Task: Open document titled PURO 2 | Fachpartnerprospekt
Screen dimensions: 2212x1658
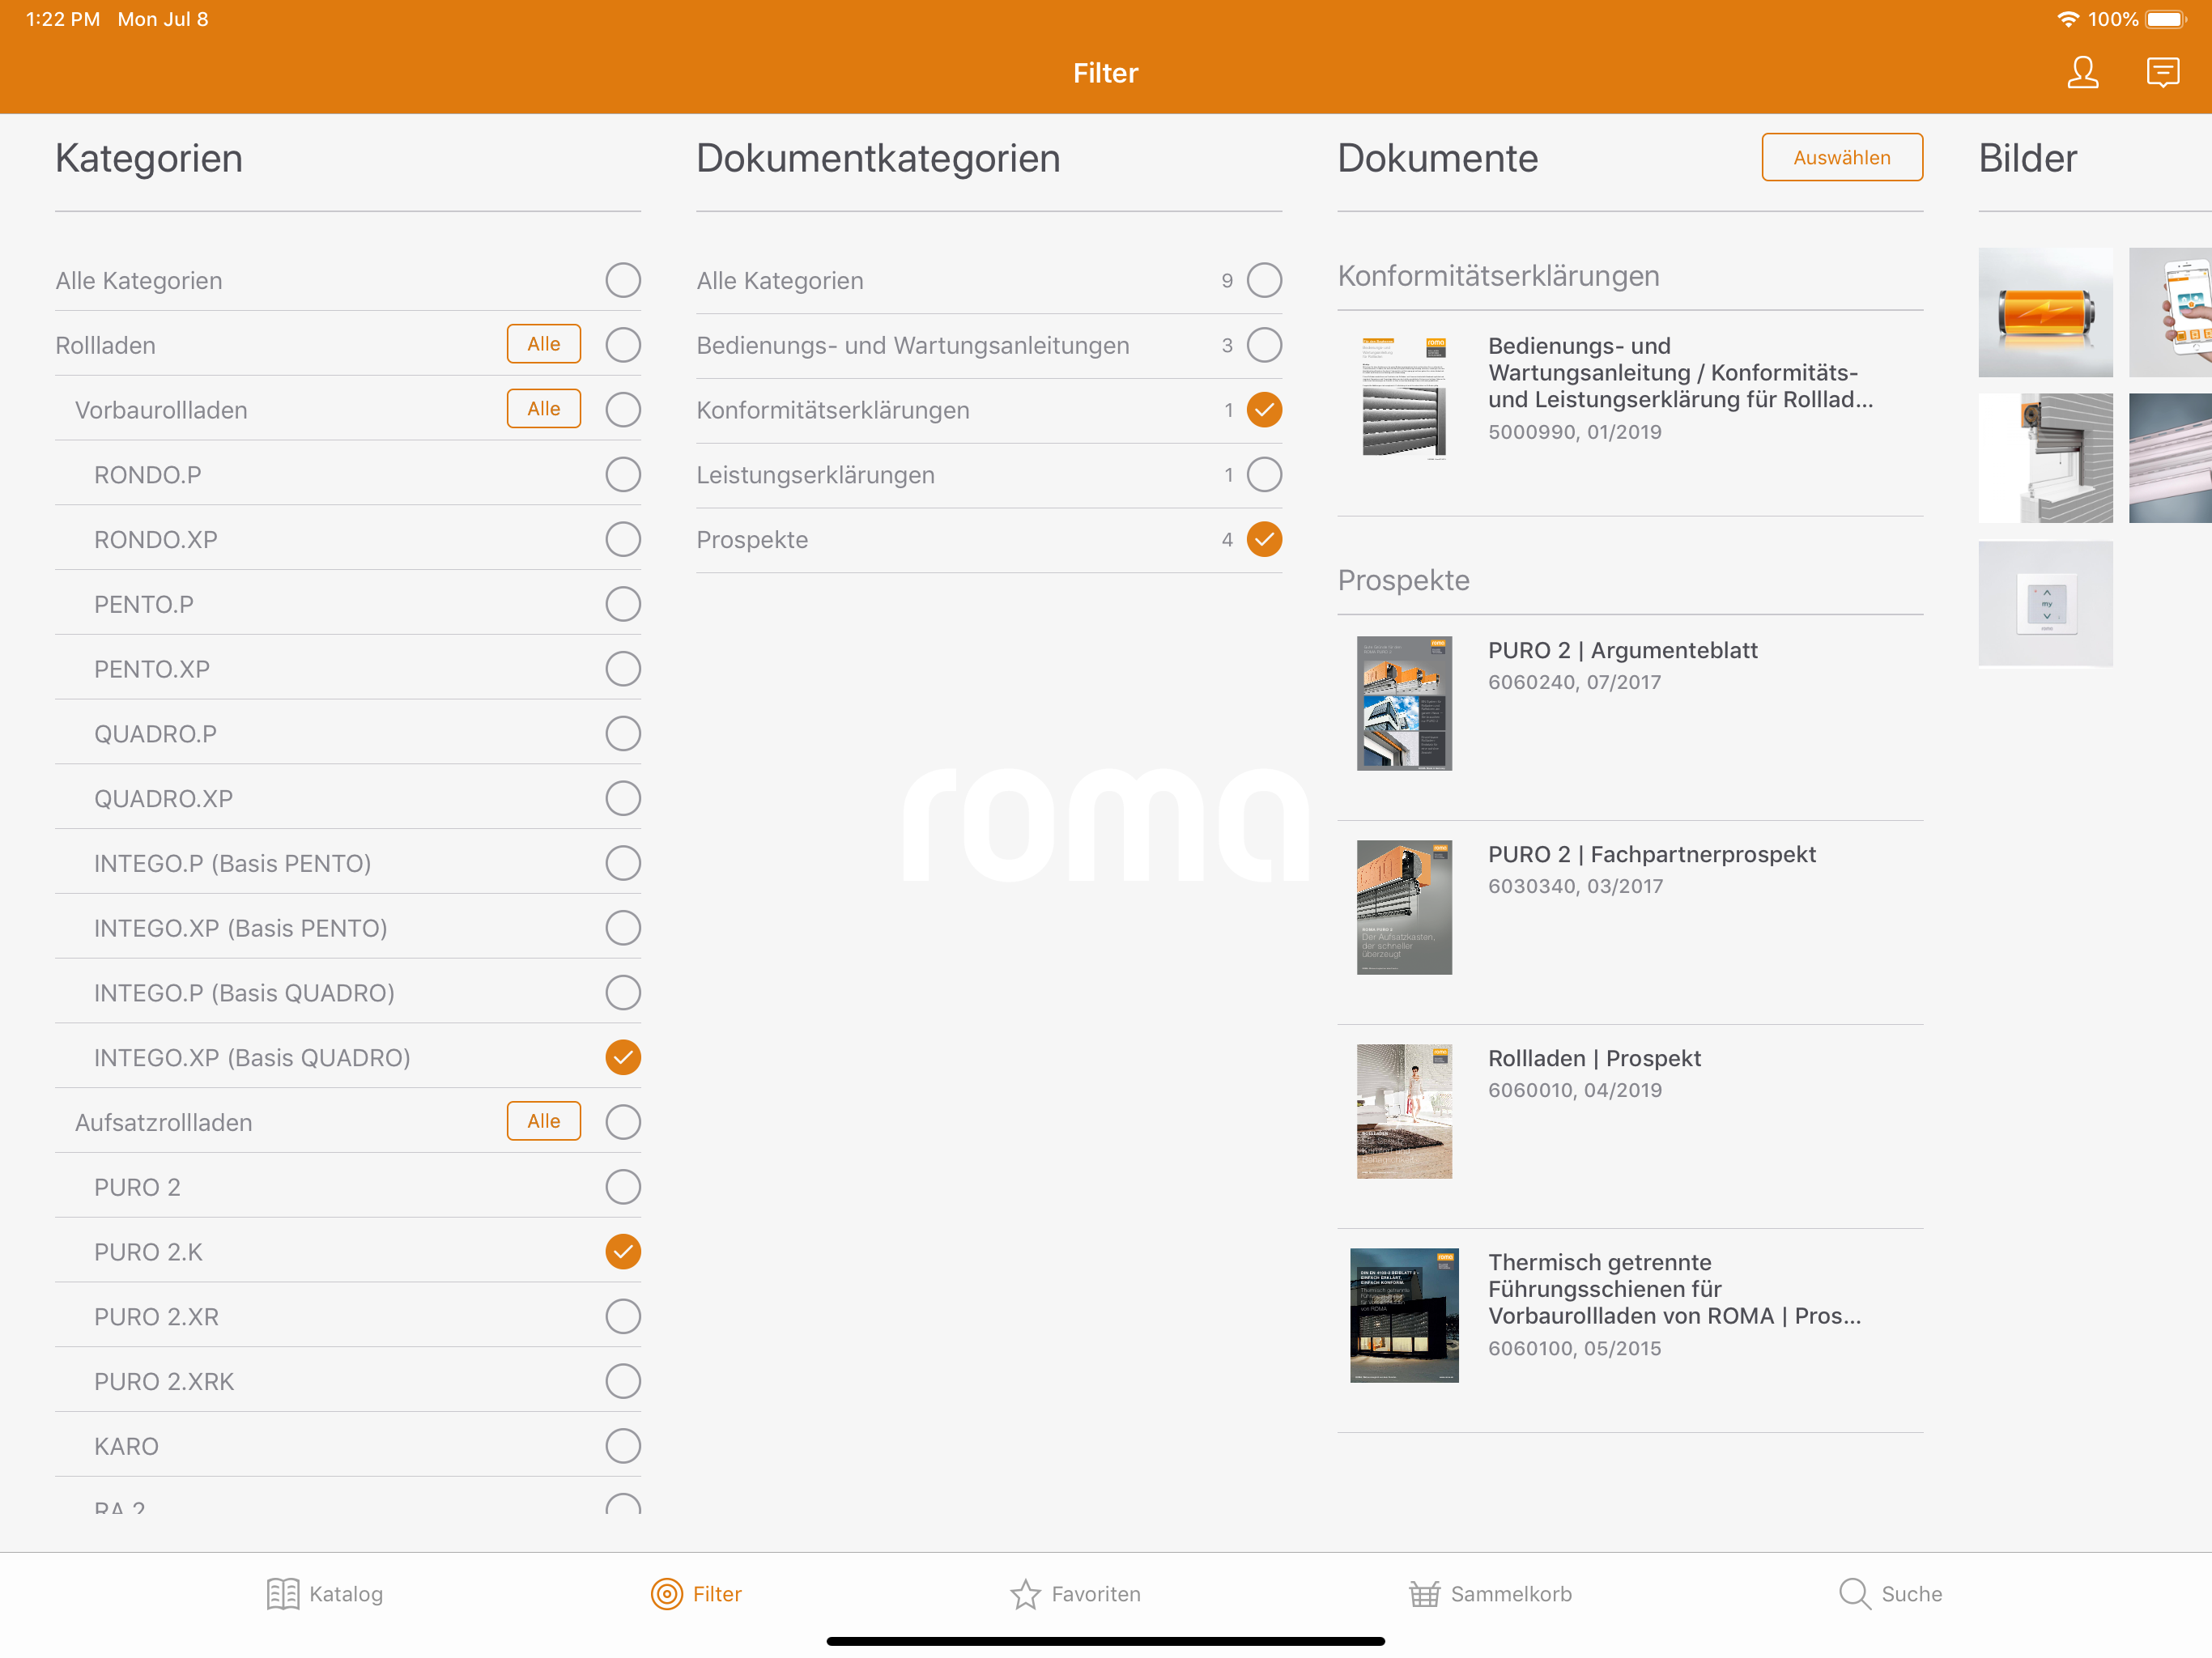Action: [1652, 854]
